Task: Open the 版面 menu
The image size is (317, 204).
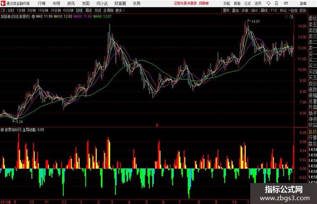Action: [x=237, y=3]
